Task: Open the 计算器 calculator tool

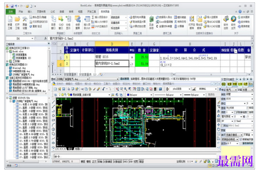Action: tap(179, 26)
